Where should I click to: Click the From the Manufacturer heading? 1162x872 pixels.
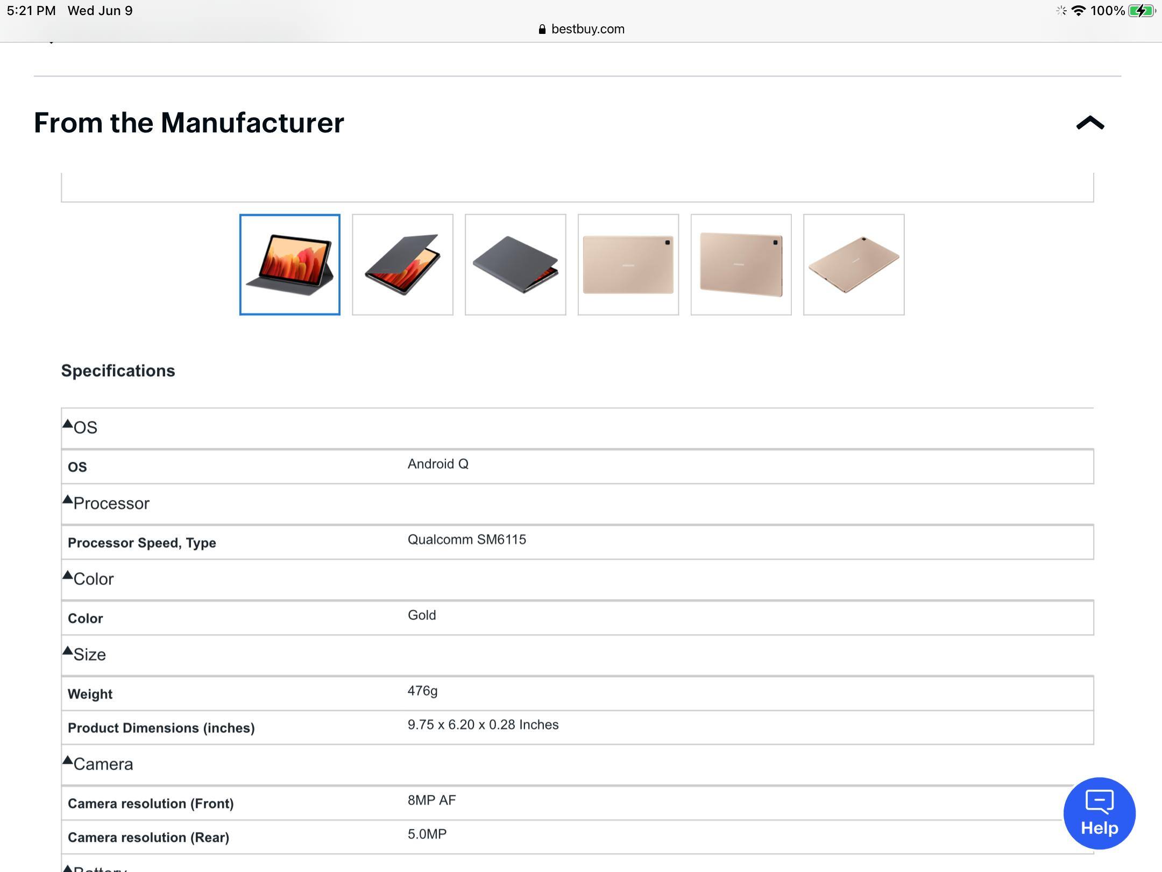point(189,123)
